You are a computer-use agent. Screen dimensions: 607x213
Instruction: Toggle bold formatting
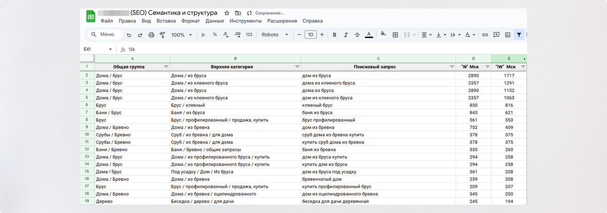(x=335, y=35)
